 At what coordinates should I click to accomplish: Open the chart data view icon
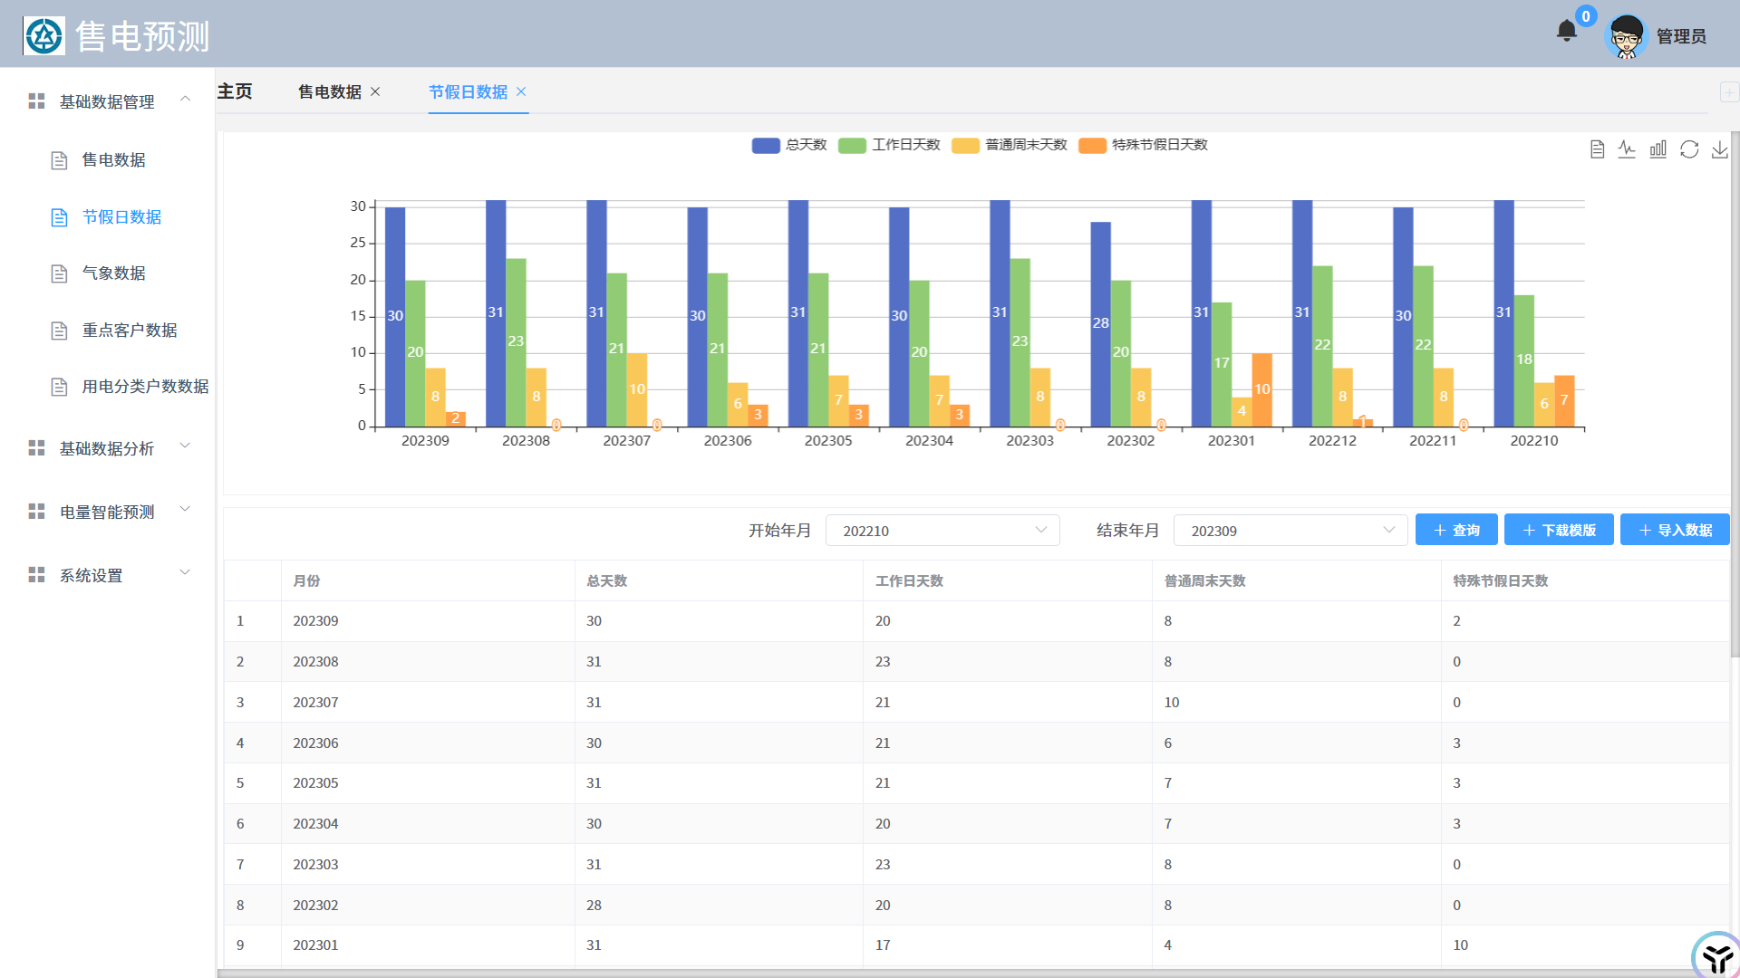[x=1597, y=149]
